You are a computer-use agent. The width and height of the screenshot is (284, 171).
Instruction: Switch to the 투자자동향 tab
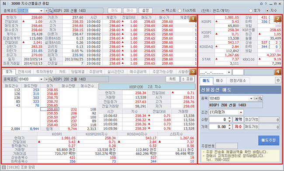[45, 72]
